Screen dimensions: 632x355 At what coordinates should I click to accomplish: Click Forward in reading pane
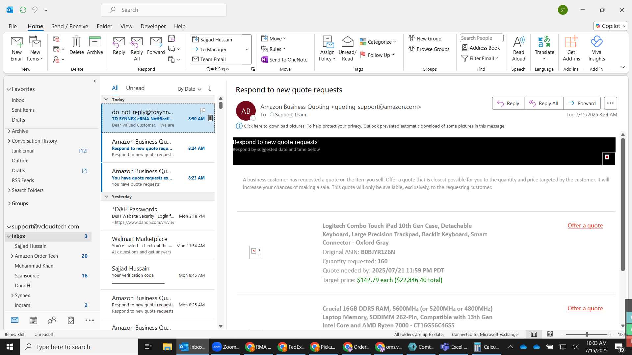[x=582, y=103]
